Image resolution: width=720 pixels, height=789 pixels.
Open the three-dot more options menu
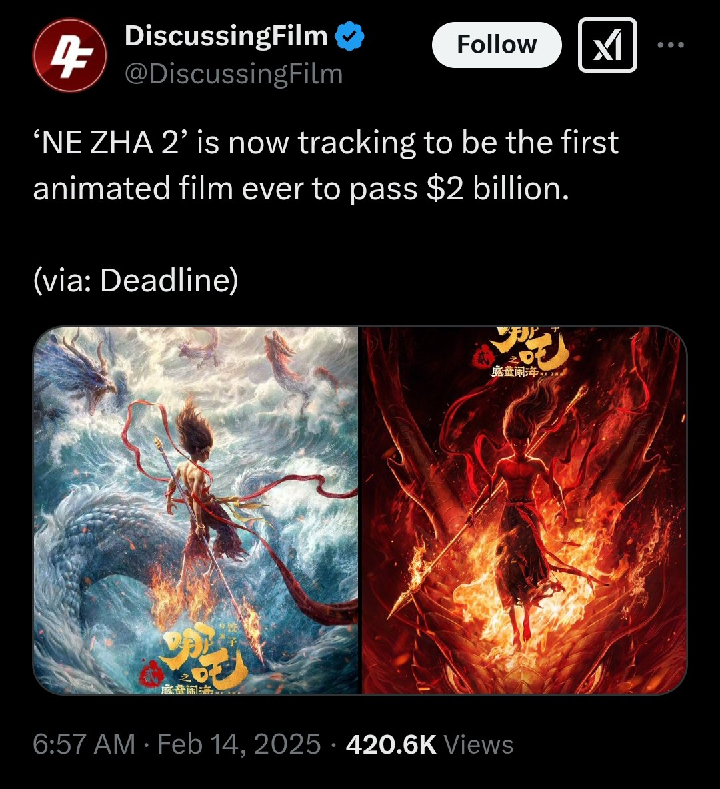(x=671, y=45)
